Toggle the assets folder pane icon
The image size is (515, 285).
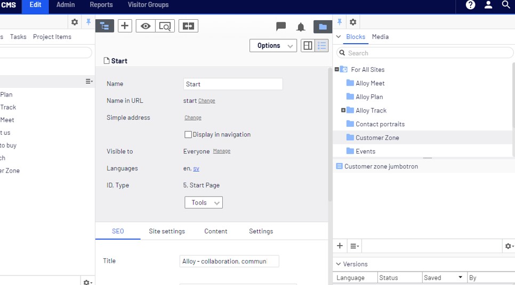323,27
